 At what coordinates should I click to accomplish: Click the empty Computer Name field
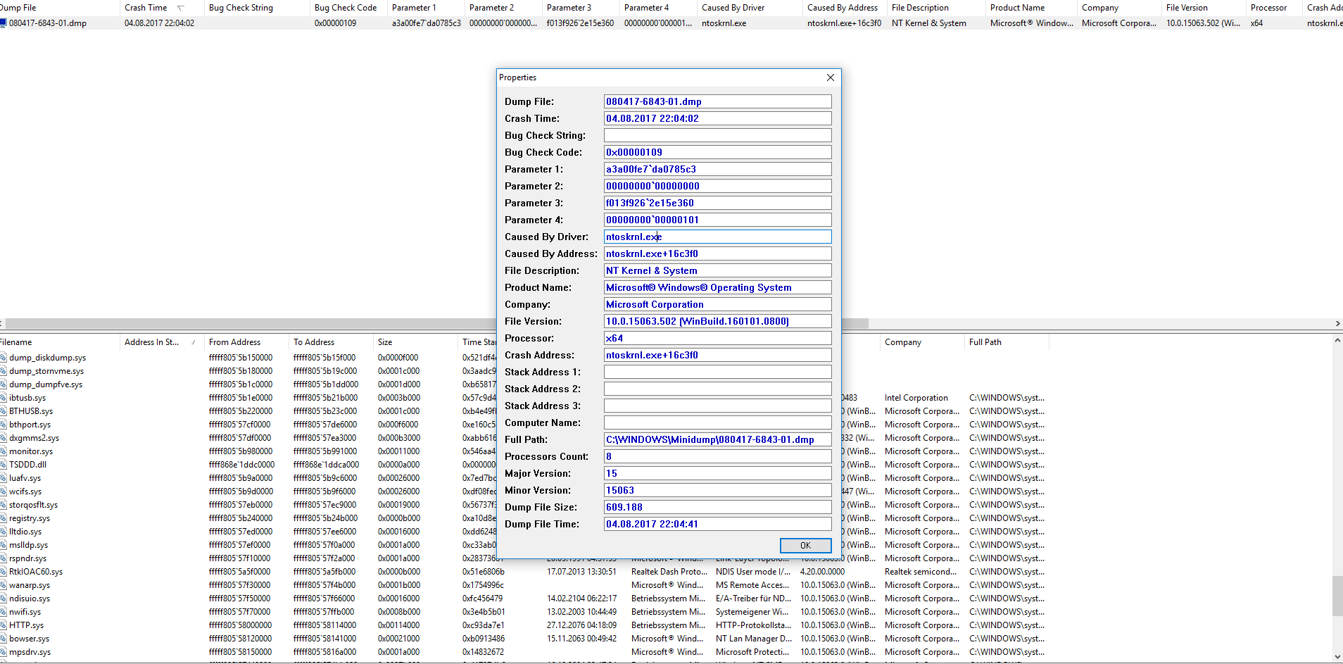point(717,422)
